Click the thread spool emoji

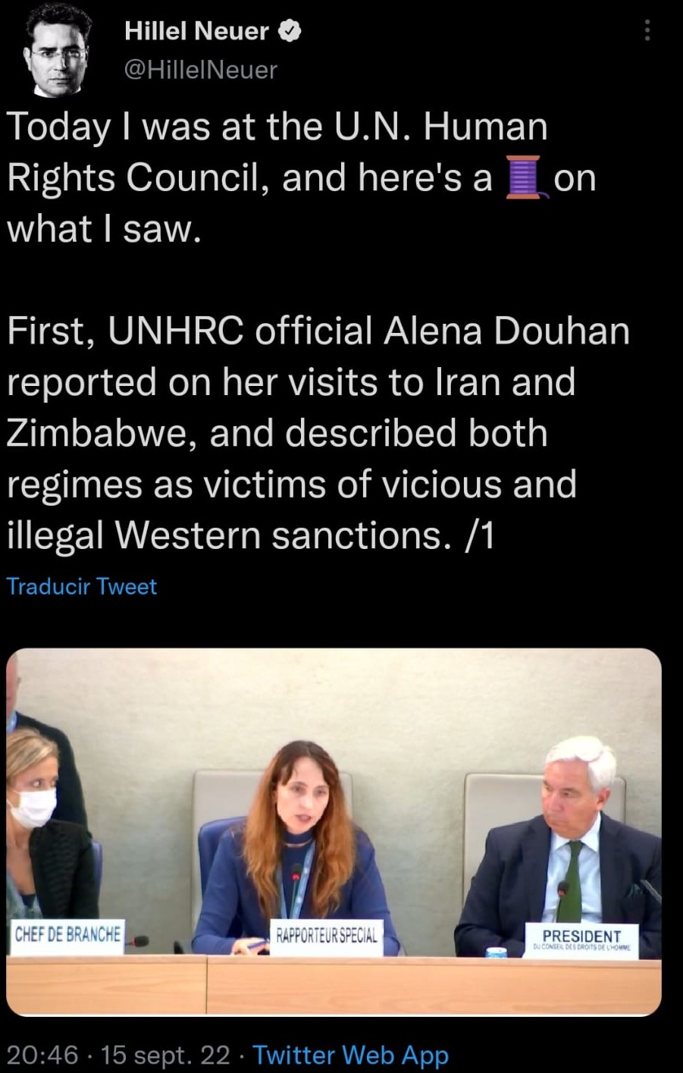pyautogui.click(x=523, y=177)
